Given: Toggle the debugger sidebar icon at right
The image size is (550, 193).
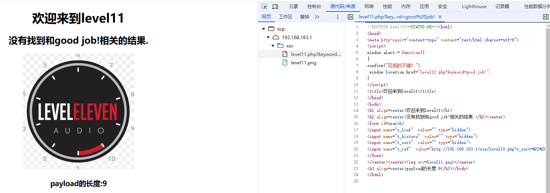Looking at the screenshot, I should [546, 17].
